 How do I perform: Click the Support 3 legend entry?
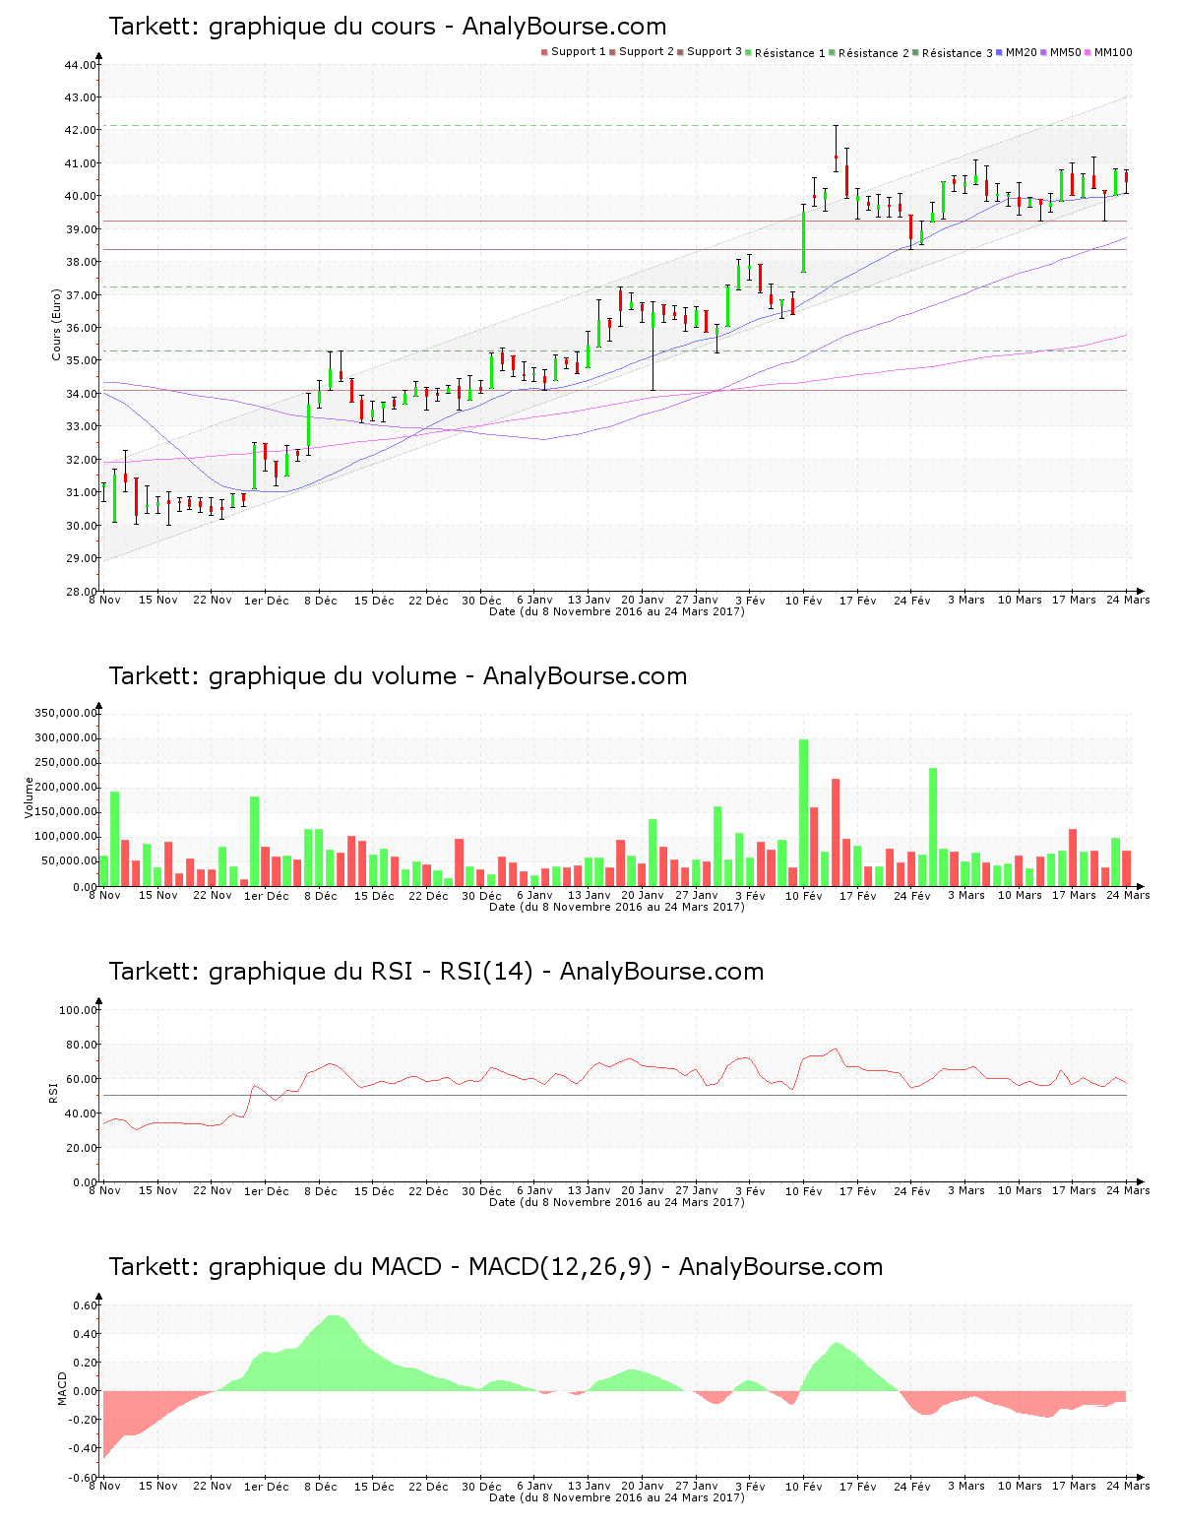(x=710, y=52)
